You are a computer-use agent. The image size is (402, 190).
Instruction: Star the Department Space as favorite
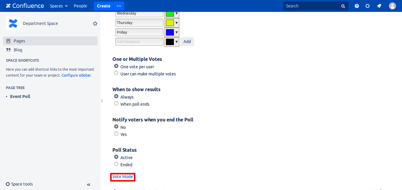tap(95, 23)
